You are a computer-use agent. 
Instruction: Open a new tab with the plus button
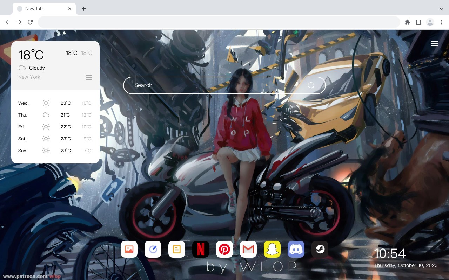click(x=83, y=9)
